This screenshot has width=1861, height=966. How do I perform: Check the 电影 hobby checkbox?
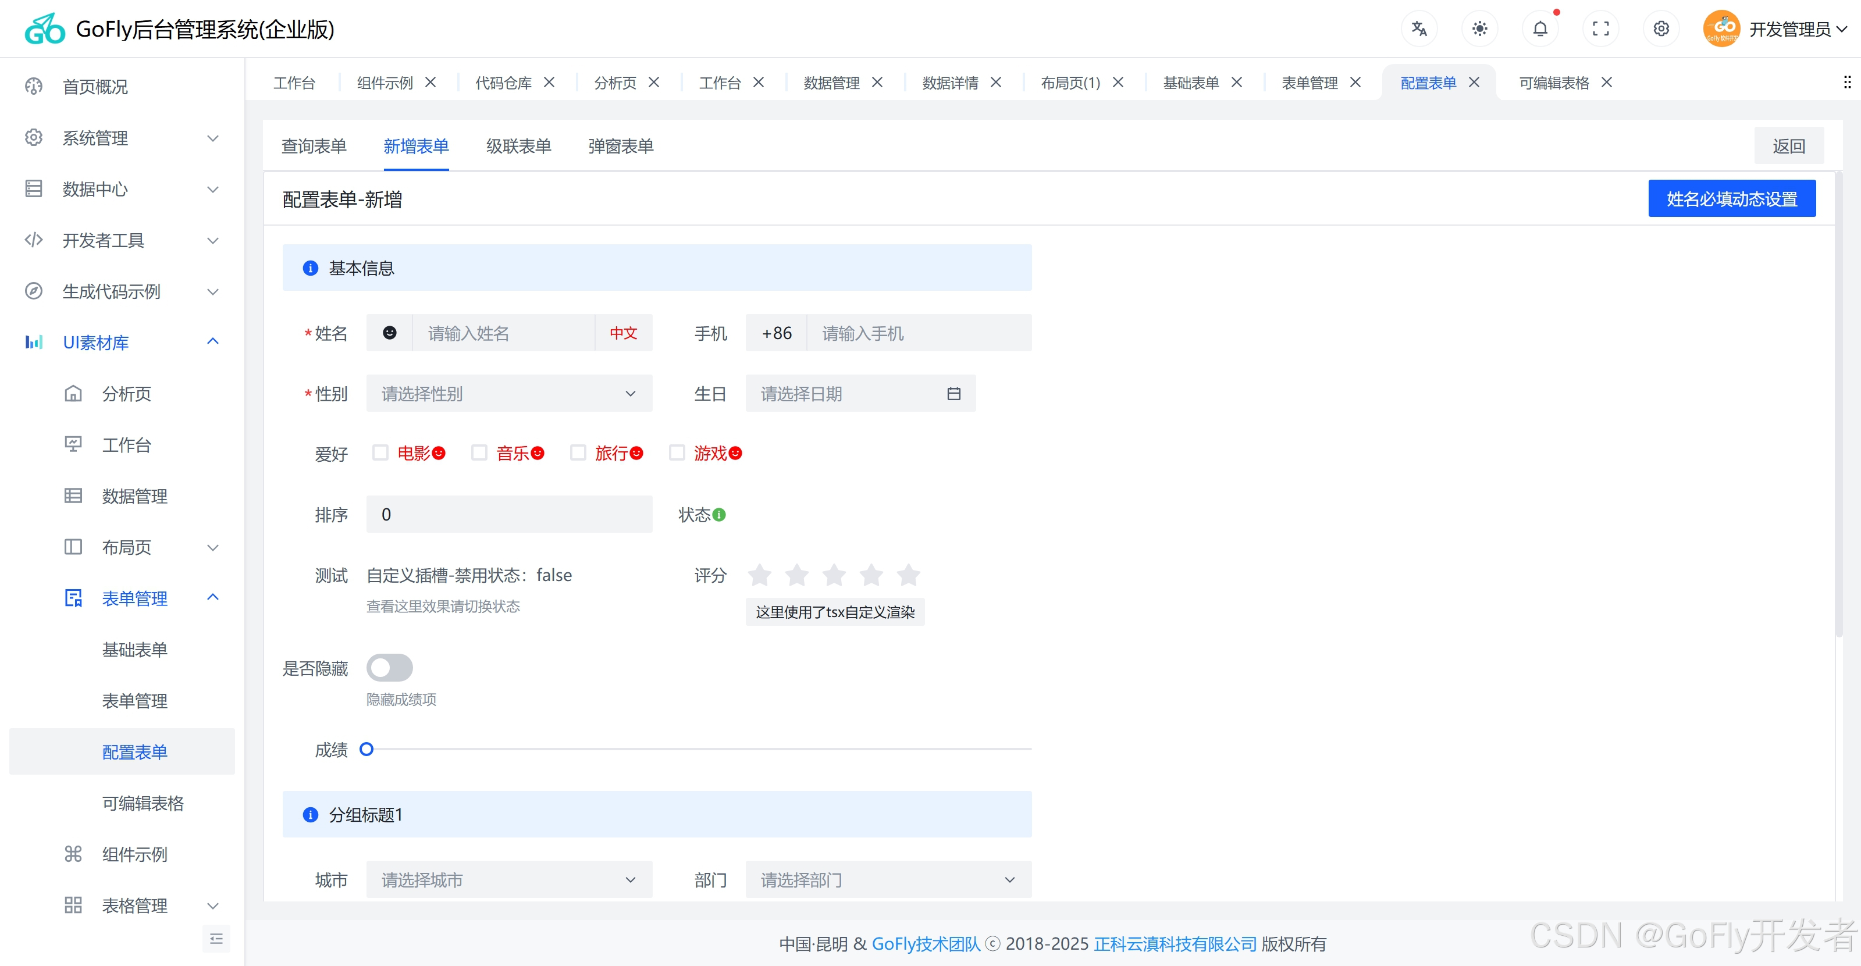pyautogui.click(x=380, y=452)
